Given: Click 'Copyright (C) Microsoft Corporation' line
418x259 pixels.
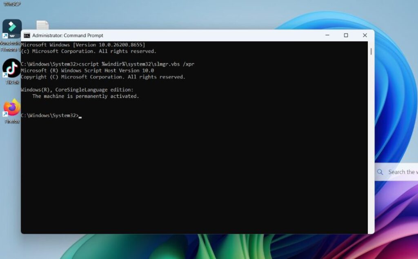Looking at the screenshot, I should click(103, 77).
